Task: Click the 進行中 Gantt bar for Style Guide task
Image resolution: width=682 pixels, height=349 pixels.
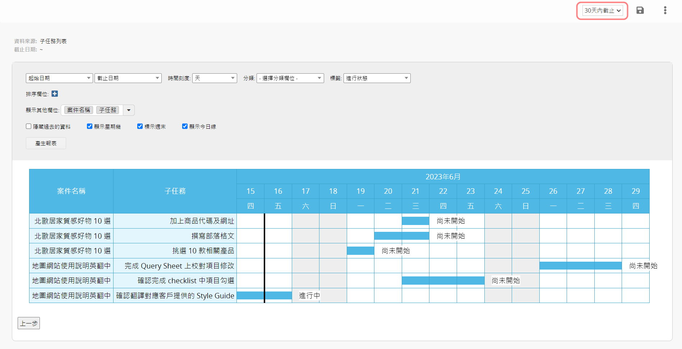Action: [264, 295]
